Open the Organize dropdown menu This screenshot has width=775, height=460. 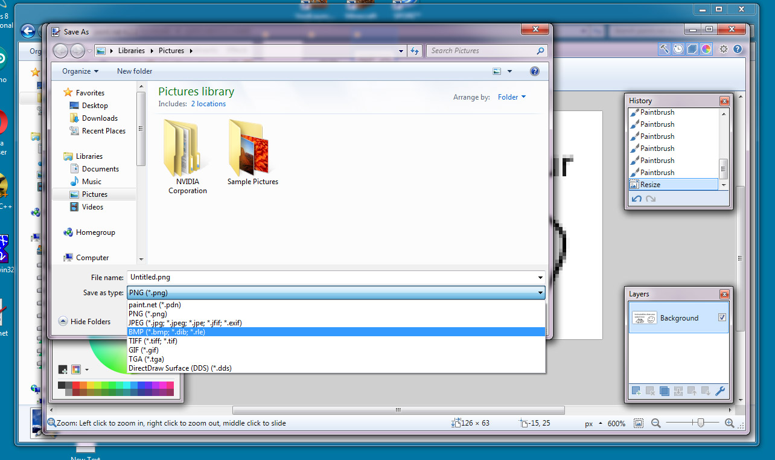(80, 71)
